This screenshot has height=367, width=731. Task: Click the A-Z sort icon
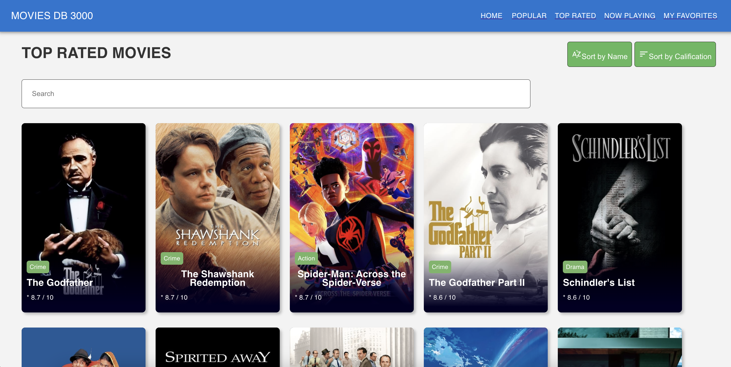576,54
